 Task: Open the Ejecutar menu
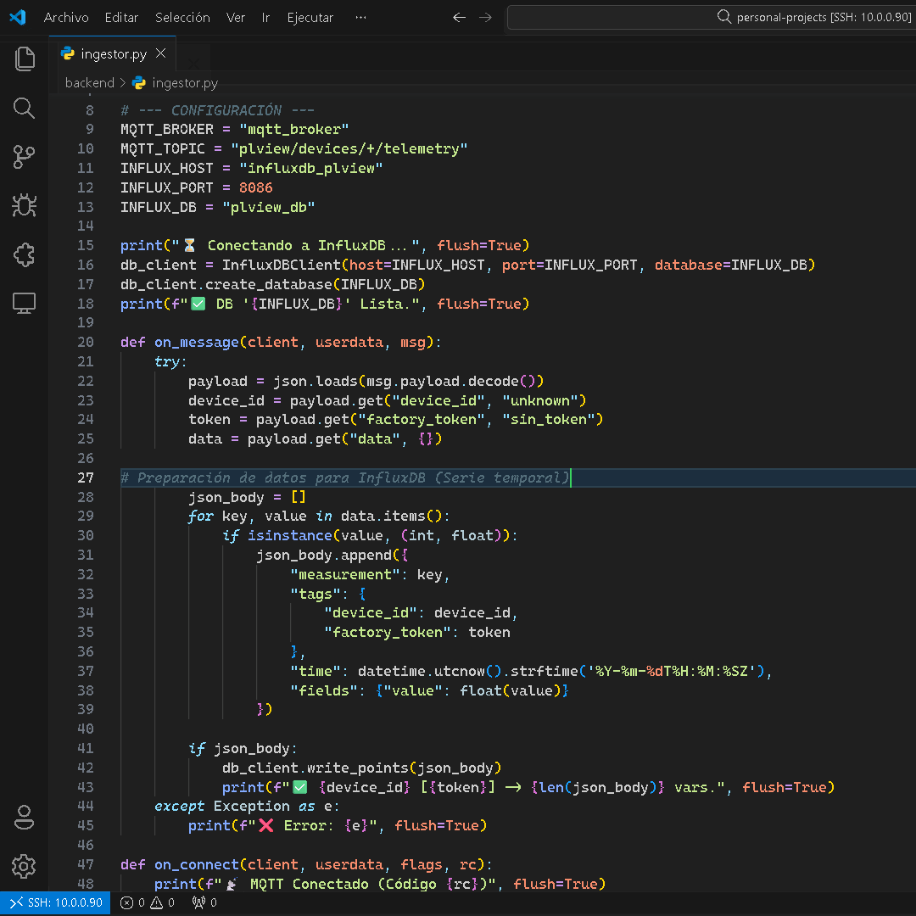pyautogui.click(x=310, y=17)
